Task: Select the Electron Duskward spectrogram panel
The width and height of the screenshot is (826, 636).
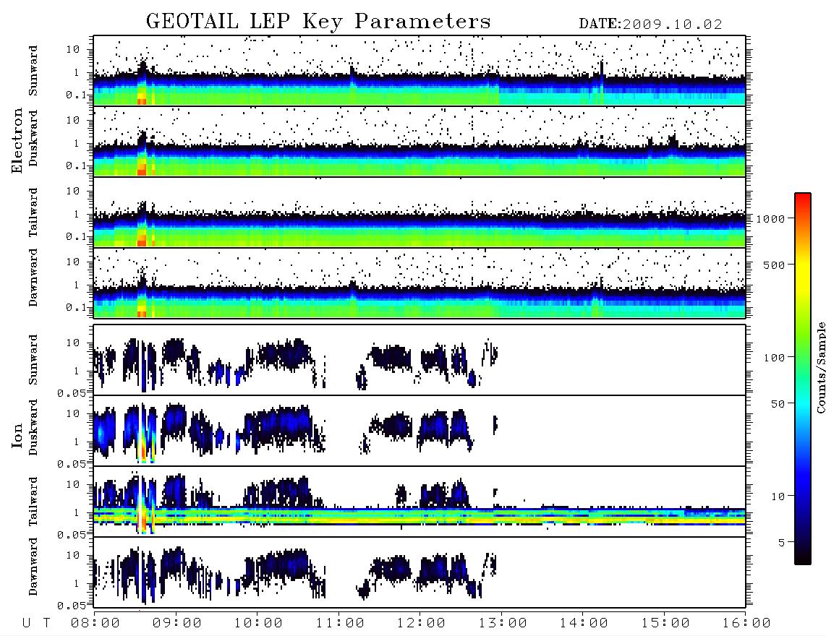Action: (x=420, y=142)
